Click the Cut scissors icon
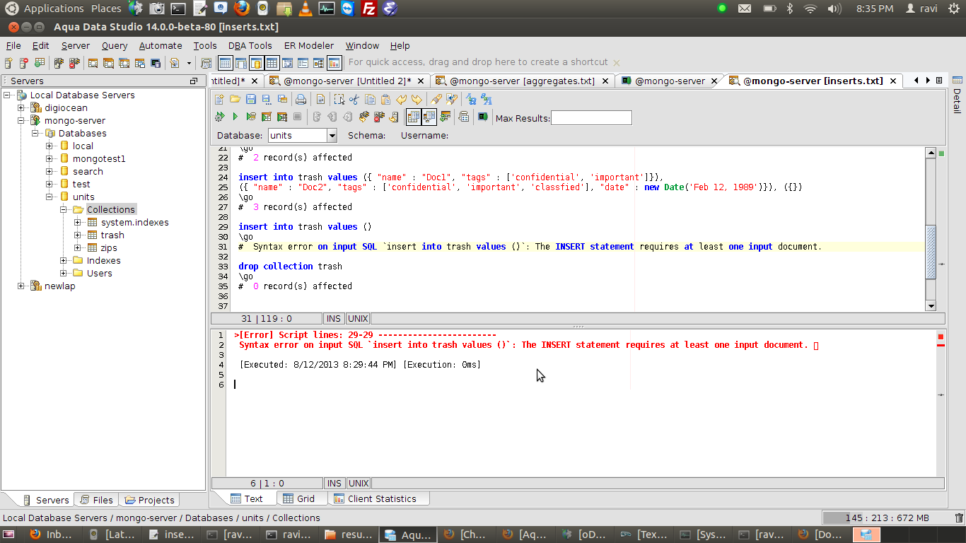This screenshot has width=966, height=543. (x=354, y=99)
